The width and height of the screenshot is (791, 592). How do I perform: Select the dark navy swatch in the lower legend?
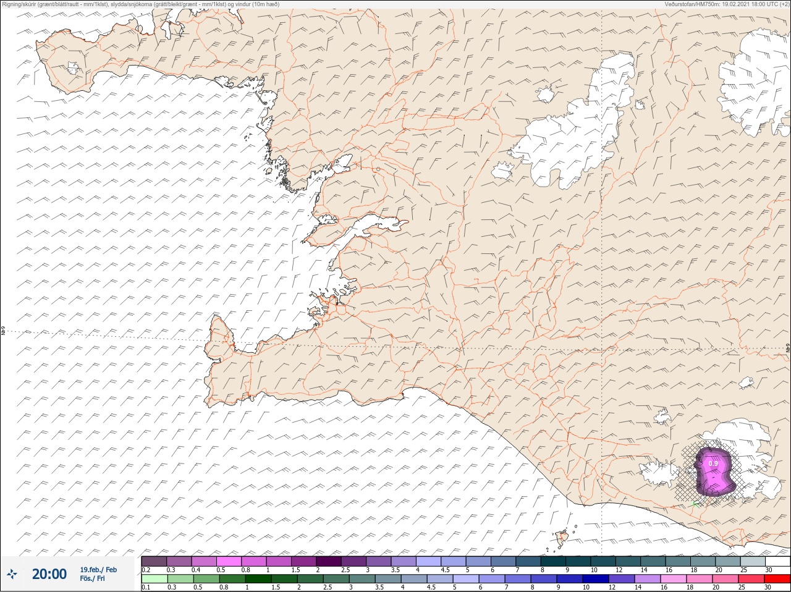point(597,579)
